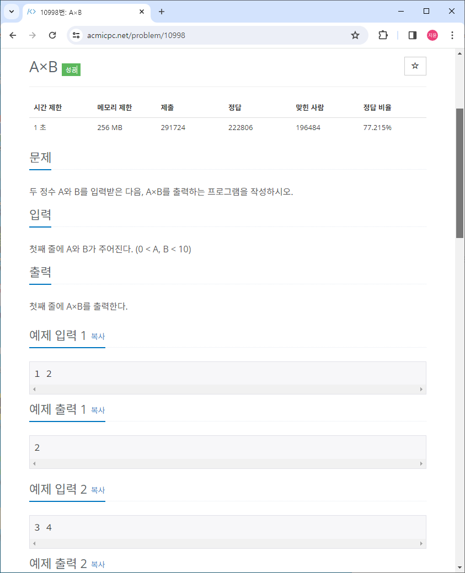
Task: Select the forward navigation arrow
Action: 33,35
